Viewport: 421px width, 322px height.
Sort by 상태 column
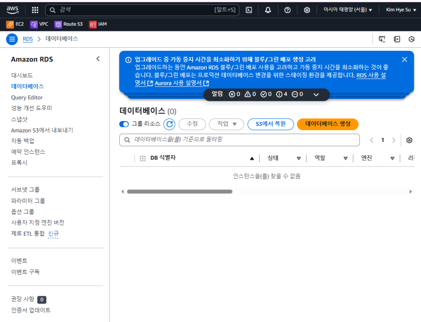(299, 159)
